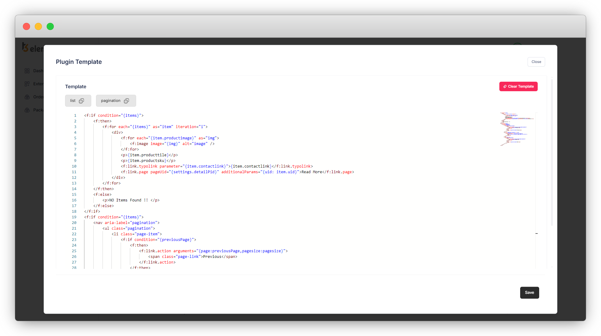
Task: Select the list snippet chip
Action: pos(73,101)
